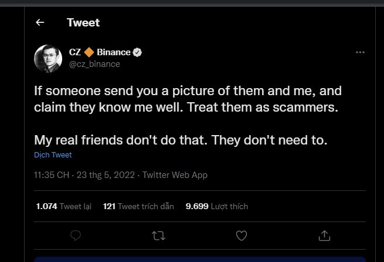
Task: Click the orange diamond emoji in name
Action: pos(89,52)
